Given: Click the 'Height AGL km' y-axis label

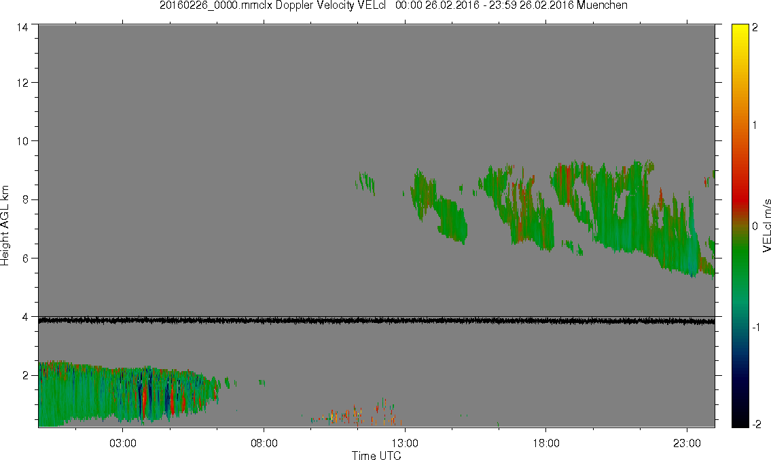Looking at the screenshot, I should pos(5,225).
